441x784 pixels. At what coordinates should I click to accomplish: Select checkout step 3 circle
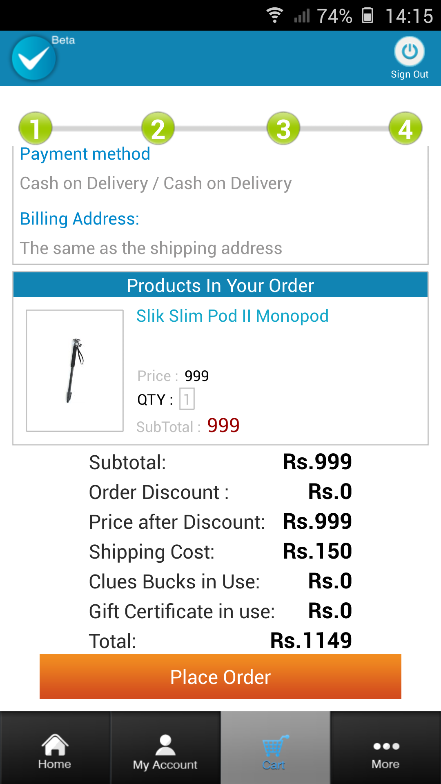coord(283,128)
